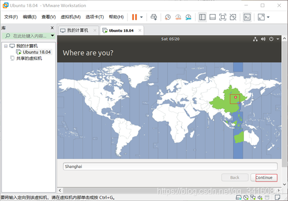Click the Shanghai timezone text field
The image size is (288, 201).
pos(170,167)
